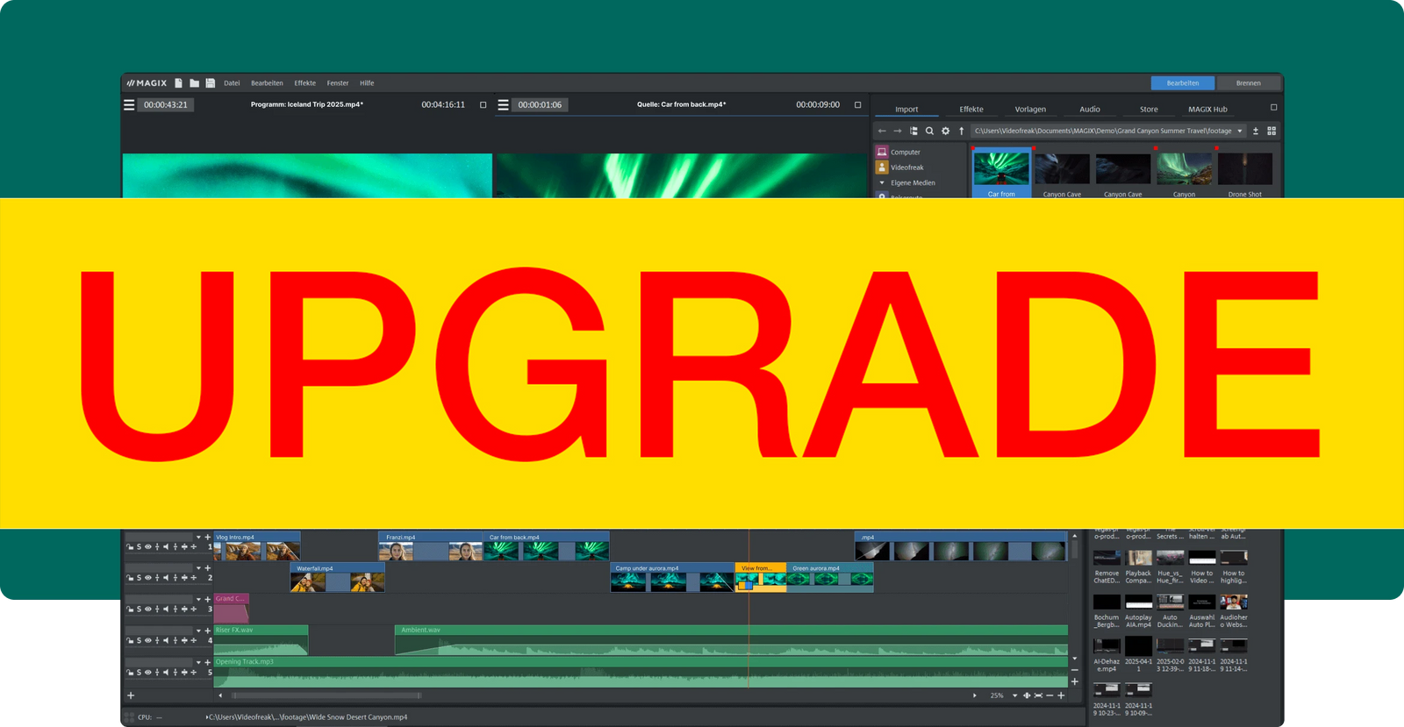The height and width of the screenshot is (727, 1404).
Task: Maximize the program monitor with square icon
Action: point(483,105)
